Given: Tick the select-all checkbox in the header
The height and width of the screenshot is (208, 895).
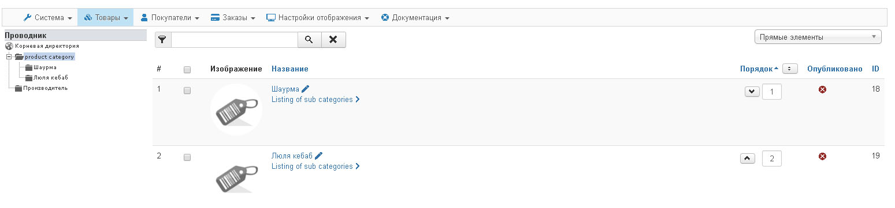Looking at the screenshot, I should 187,70.
